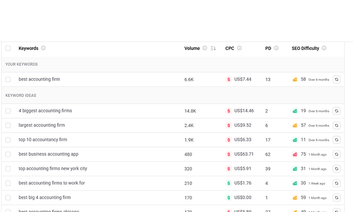Click the keyword 'best accounting firm'
This screenshot has height=212, width=353.
coord(39,79)
